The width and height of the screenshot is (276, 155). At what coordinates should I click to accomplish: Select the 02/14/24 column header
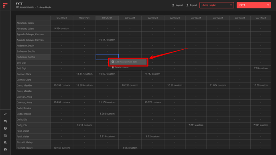pyautogui.click(x=261, y=18)
